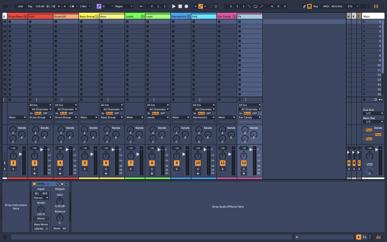
Task: Toggle the computer MIDI keyboard icon
Action: [310, 6]
